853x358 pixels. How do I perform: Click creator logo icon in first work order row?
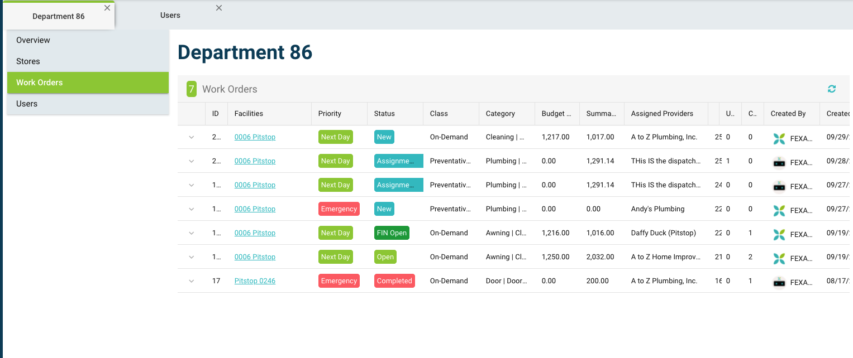[779, 138]
